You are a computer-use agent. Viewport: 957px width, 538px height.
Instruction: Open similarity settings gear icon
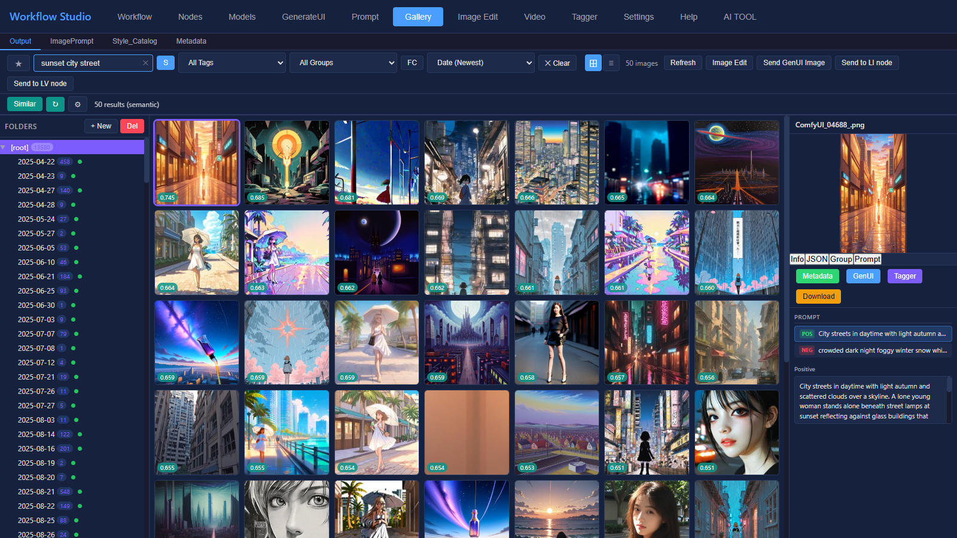tap(77, 104)
